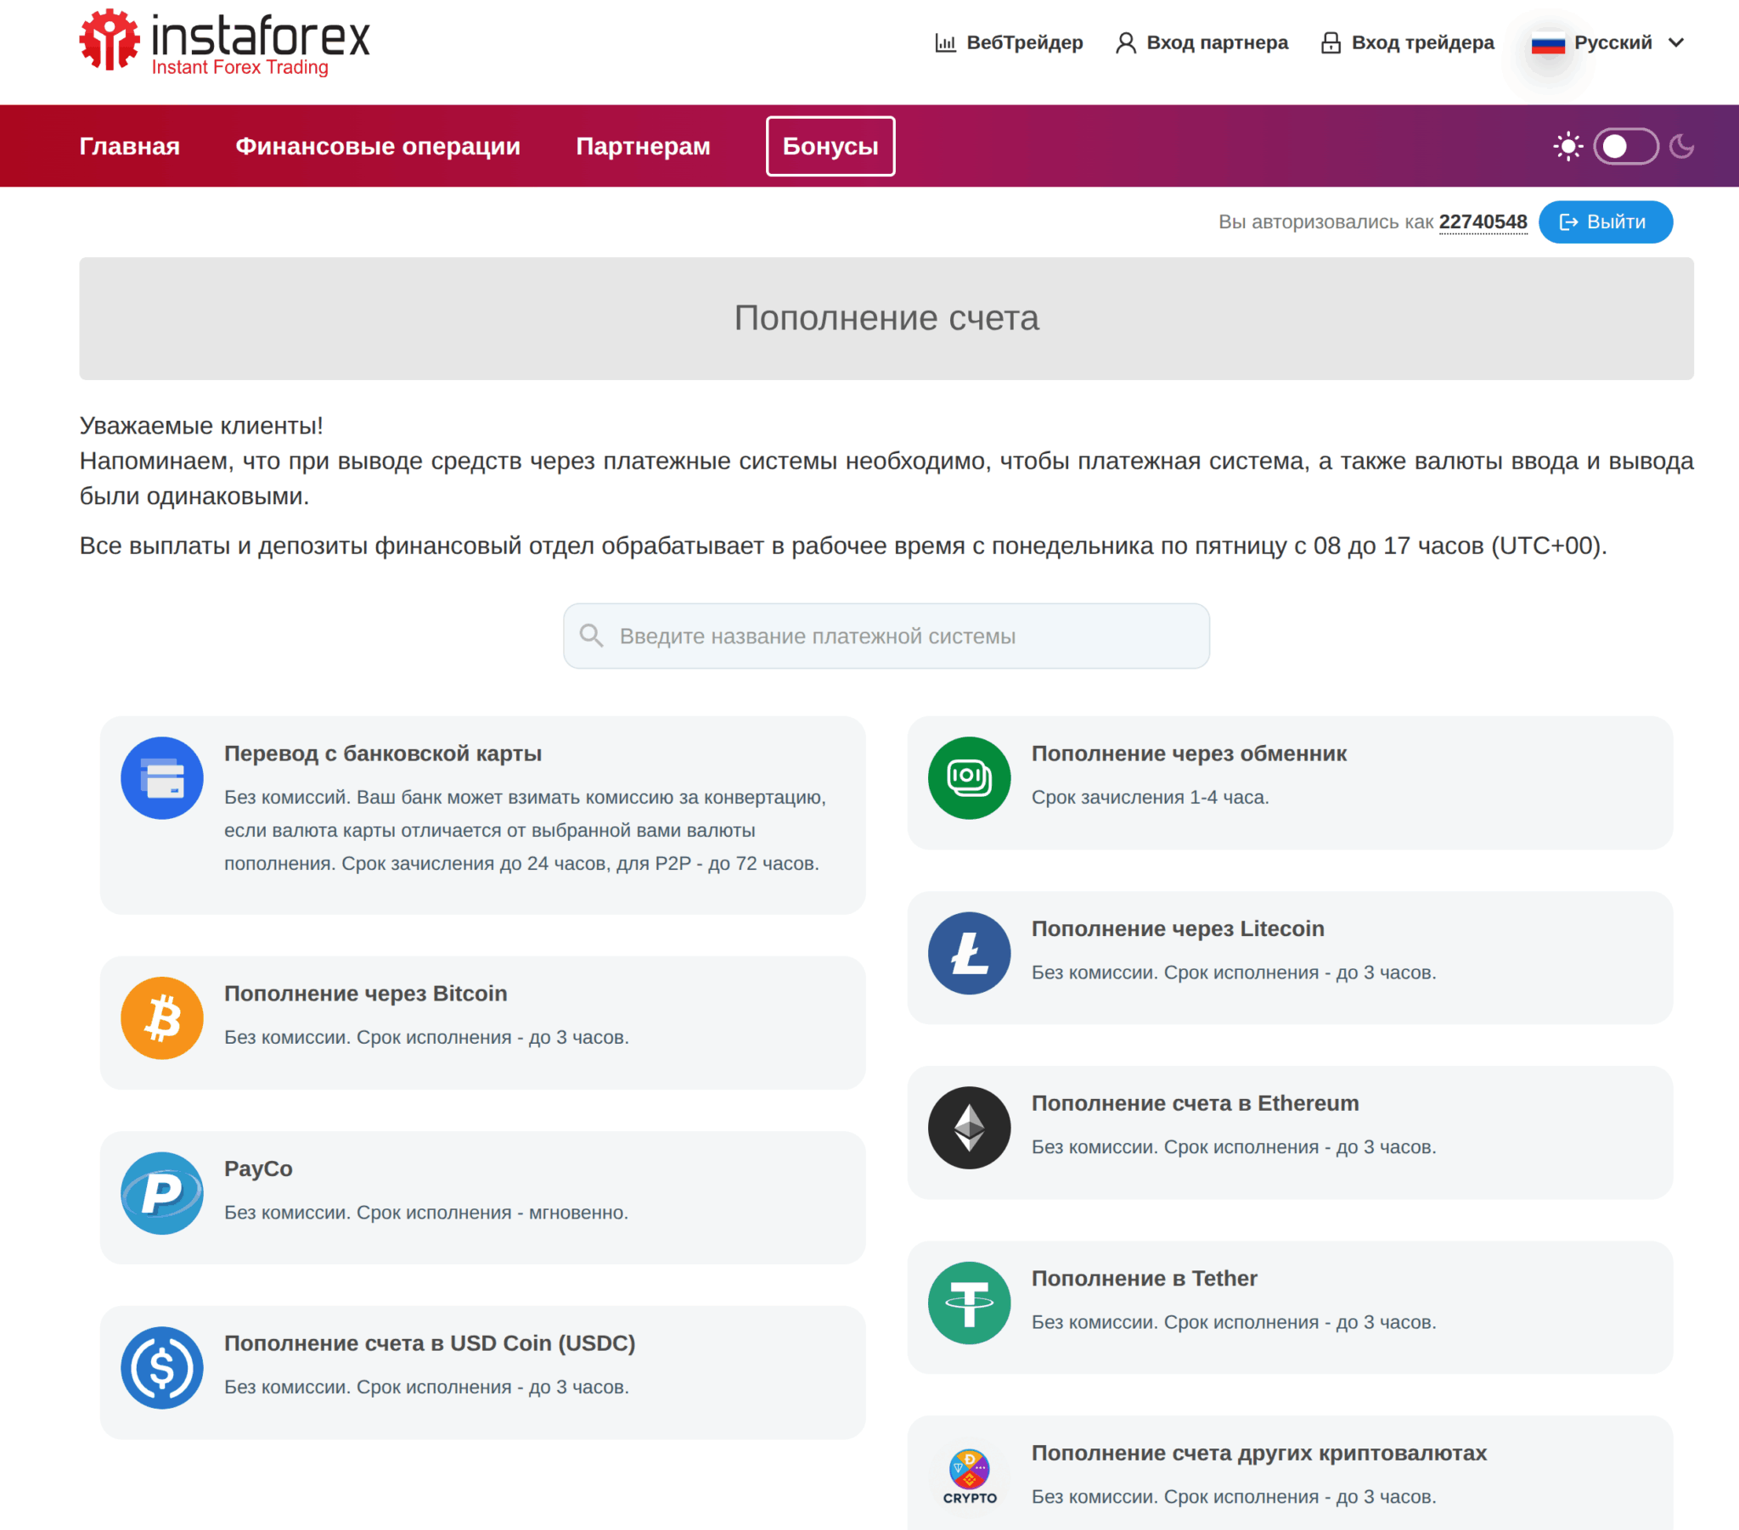Open the Финансовые операции menu
The height and width of the screenshot is (1530, 1739).
point(378,146)
